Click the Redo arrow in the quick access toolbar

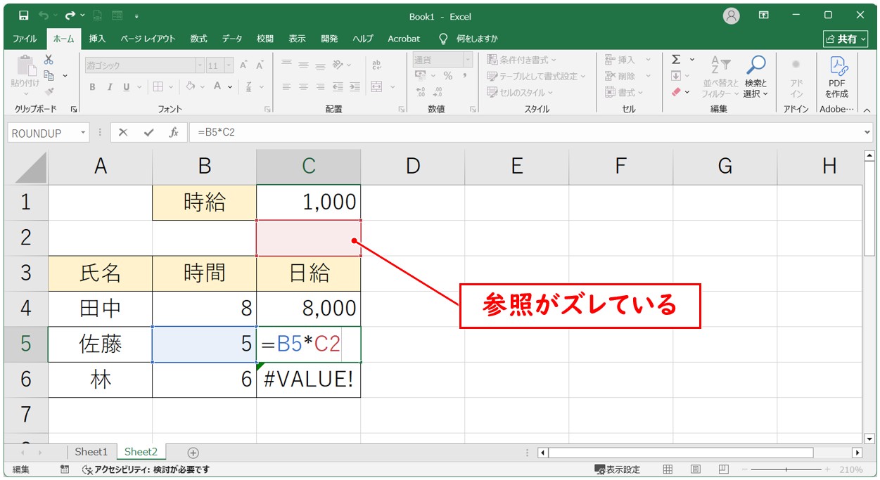tap(70, 15)
